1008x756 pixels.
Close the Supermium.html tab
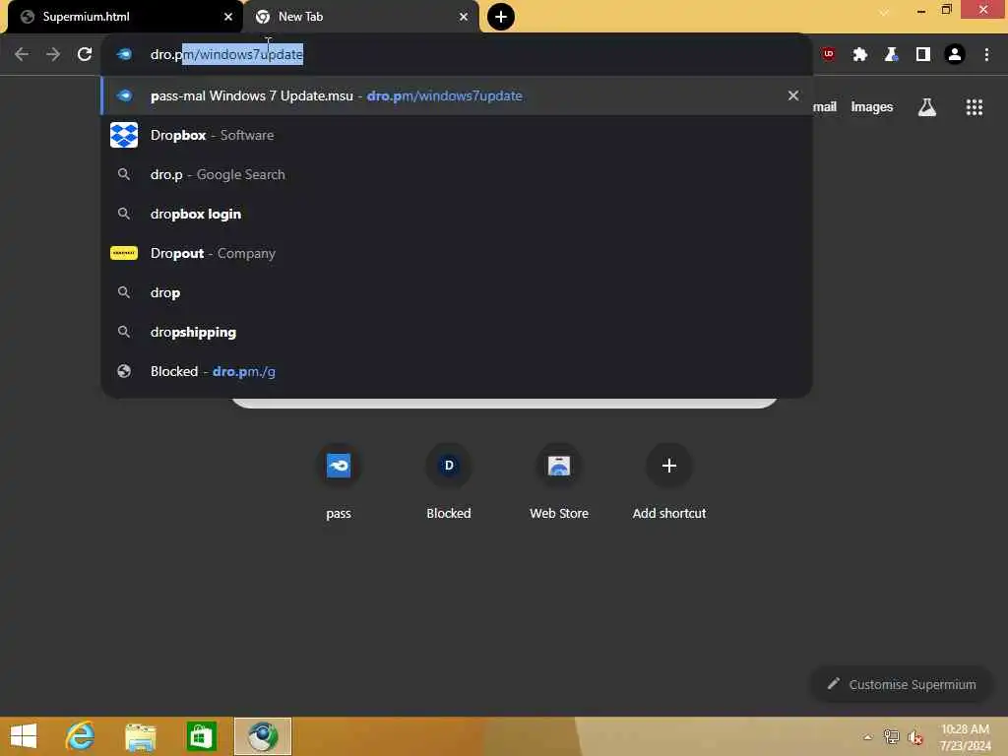[228, 17]
